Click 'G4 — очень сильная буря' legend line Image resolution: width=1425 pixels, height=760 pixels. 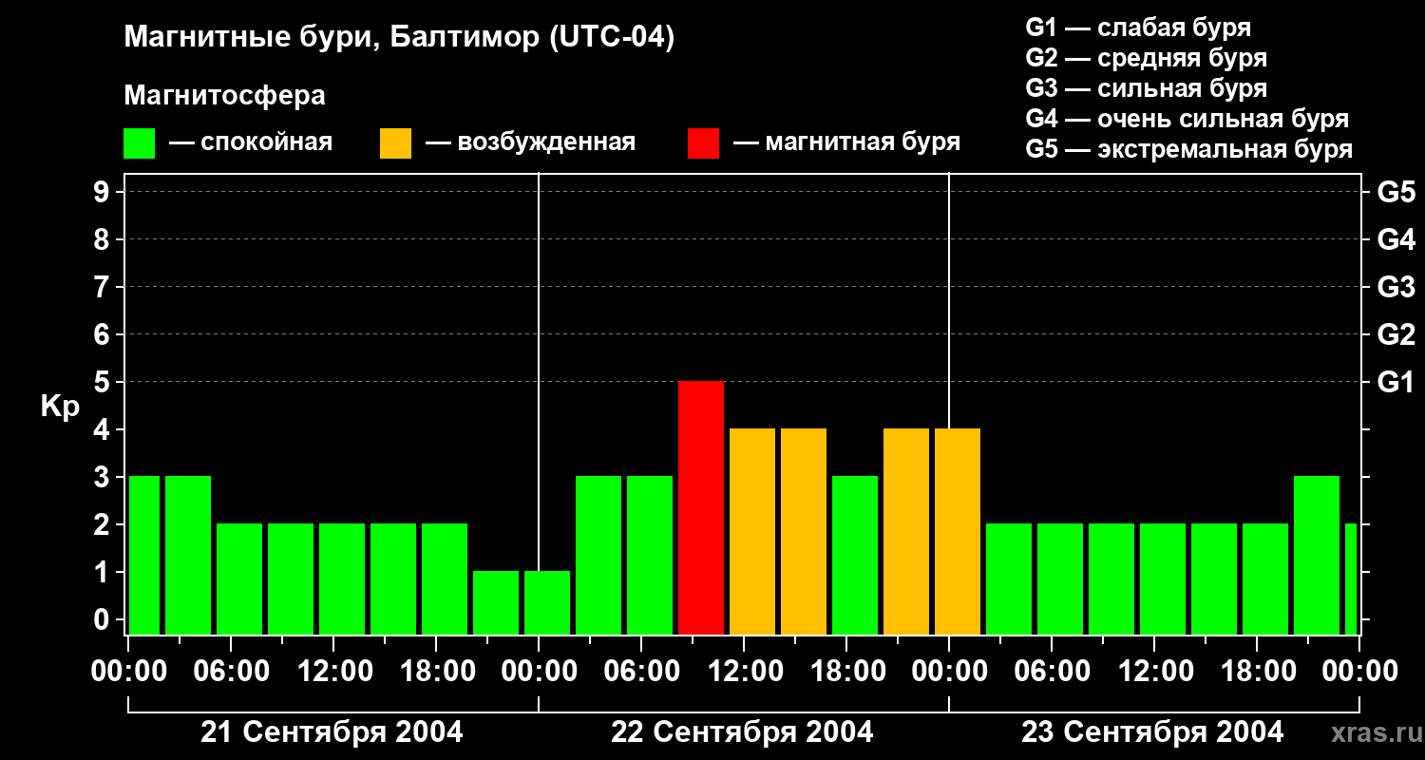coord(1187,119)
